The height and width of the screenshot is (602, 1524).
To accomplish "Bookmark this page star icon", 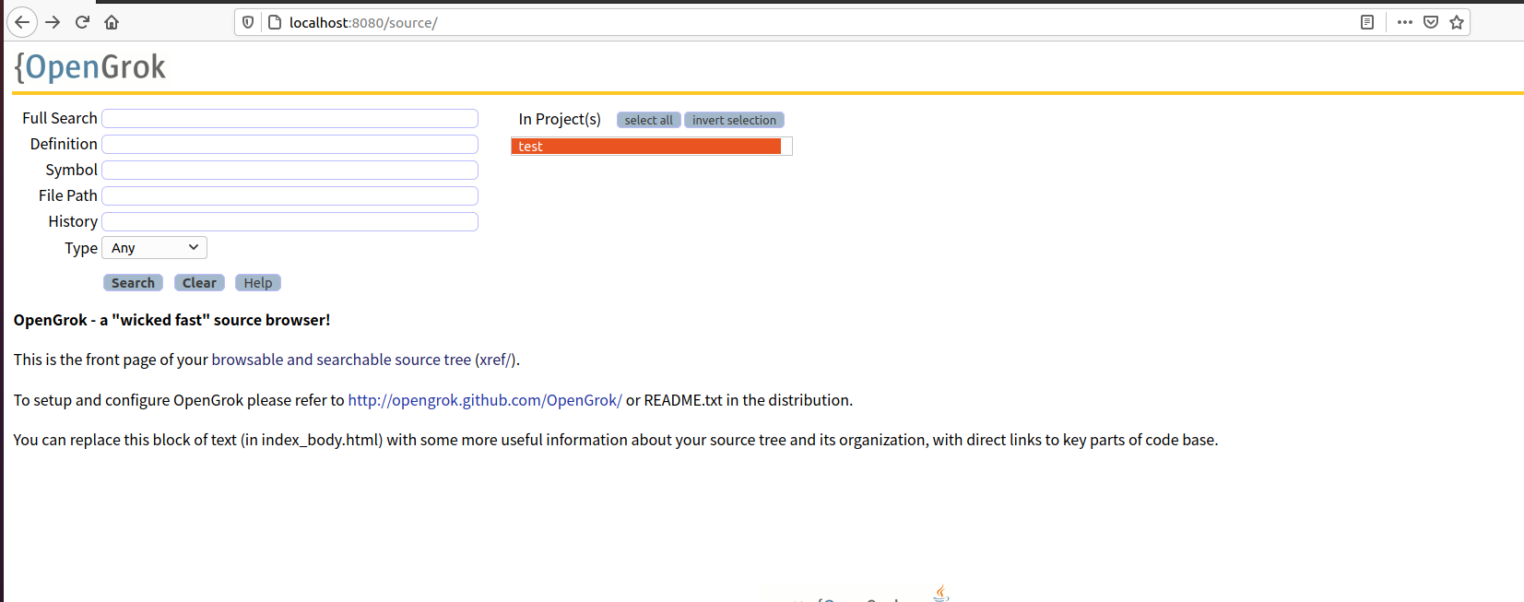I will click(1457, 22).
